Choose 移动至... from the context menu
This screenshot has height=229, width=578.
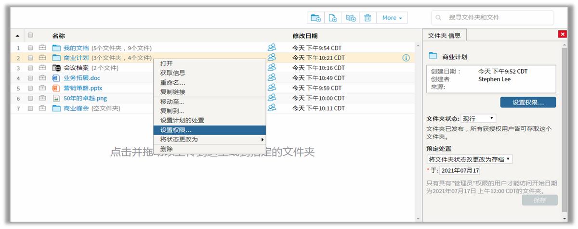tap(209, 102)
